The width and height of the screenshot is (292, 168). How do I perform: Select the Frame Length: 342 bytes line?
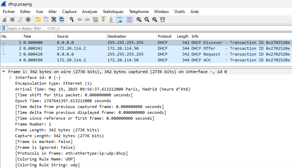(57, 130)
